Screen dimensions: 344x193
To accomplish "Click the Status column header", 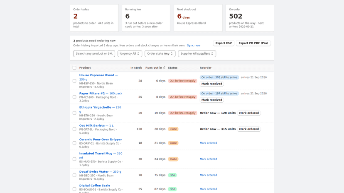I will 173,68.
